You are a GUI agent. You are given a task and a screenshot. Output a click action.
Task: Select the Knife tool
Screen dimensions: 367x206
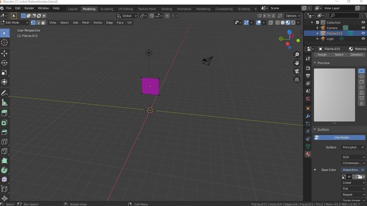[x=4, y=151]
